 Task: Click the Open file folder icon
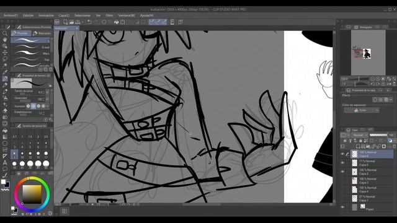[x=71, y=22]
